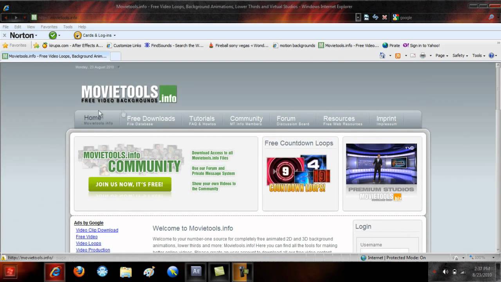This screenshot has height=282, width=501.
Task: Open the View menu
Action: point(31,27)
